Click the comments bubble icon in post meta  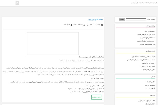click(x=71, y=25)
